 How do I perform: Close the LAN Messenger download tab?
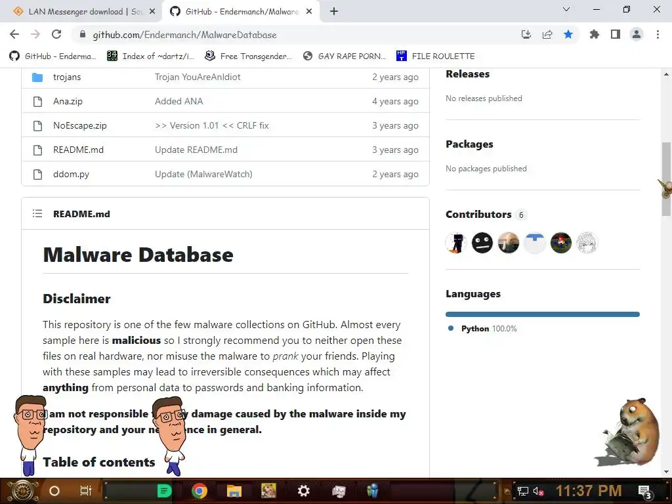(x=152, y=12)
